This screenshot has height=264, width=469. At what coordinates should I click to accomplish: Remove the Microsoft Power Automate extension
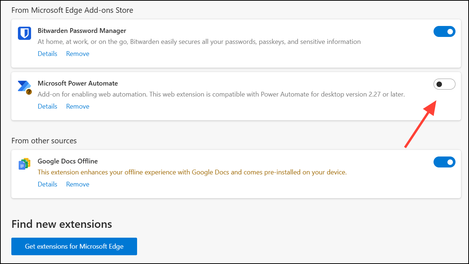[x=77, y=106]
